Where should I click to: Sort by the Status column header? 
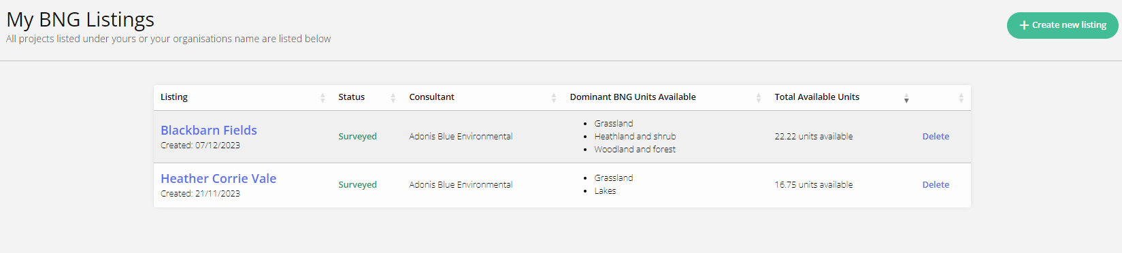[352, 97]
